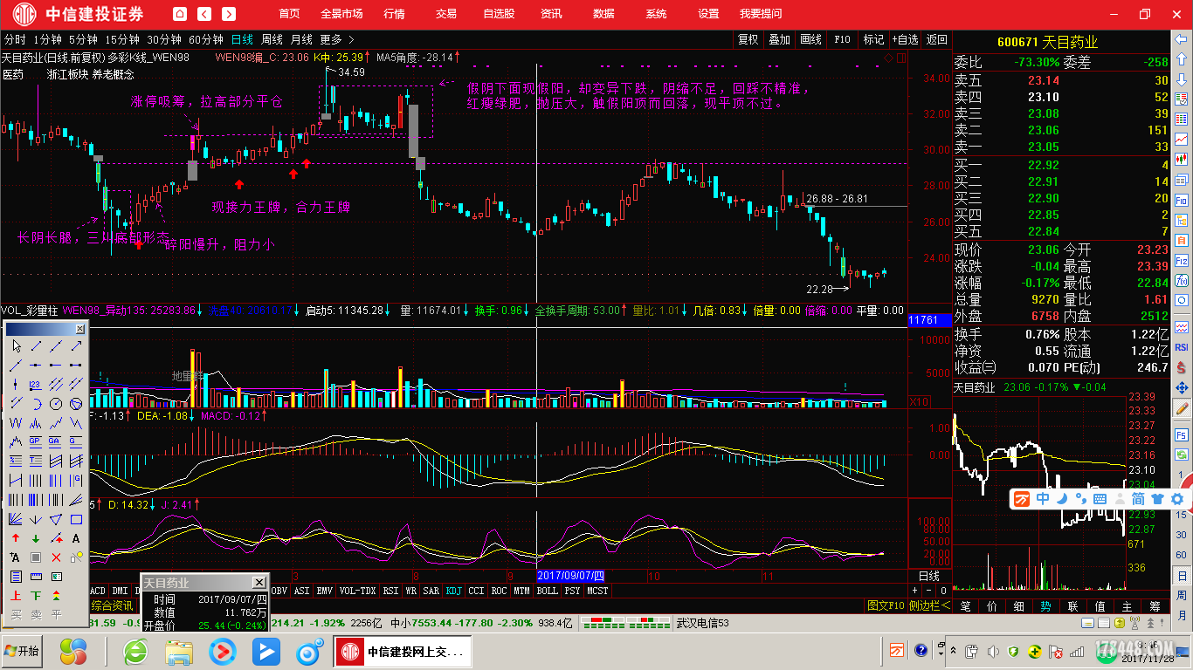Image resolution: width=1193 pixels, height=670 pixels.
Task: Click the RSI icon in right sidebar
Action: point(1182,346)
